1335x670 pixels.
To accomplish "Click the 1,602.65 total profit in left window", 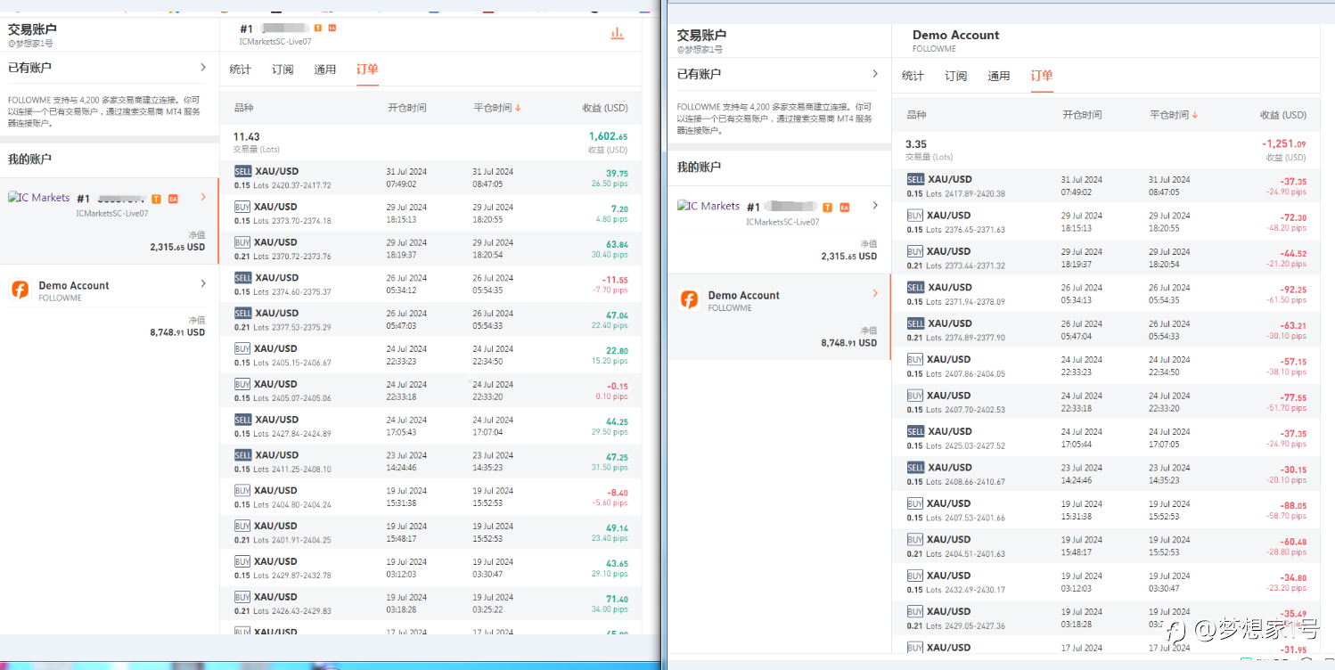I will click(608, 137).
